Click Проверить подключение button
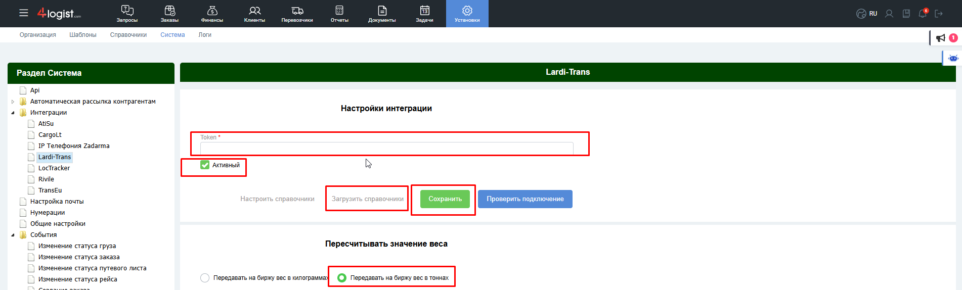Image resolution: width=962 pixels, height=290 pixels. click(525, 199)
